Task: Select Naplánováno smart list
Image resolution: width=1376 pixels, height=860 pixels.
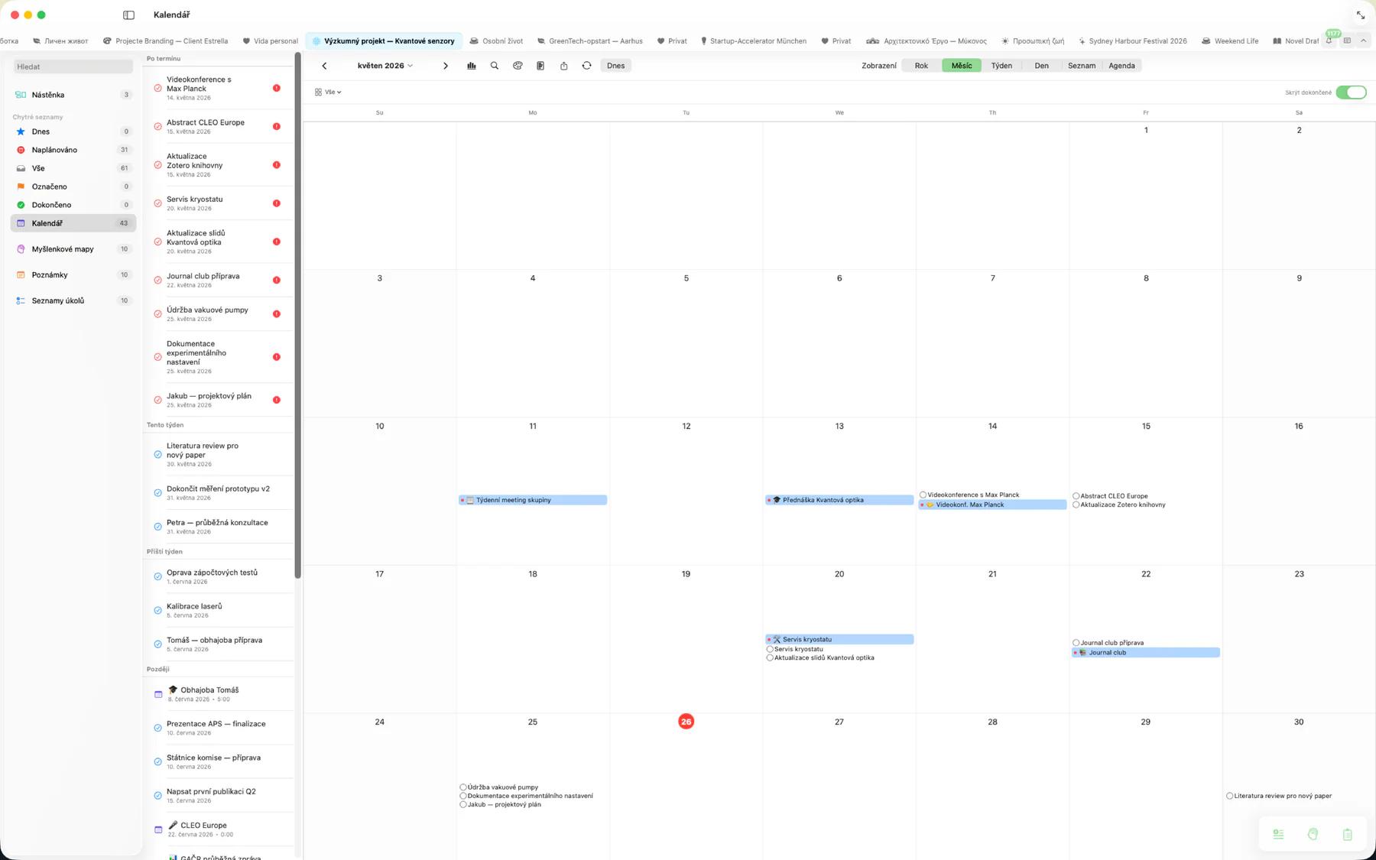Action: [73, 150]
